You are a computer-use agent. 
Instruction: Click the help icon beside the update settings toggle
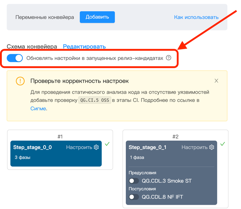[168, 58]
